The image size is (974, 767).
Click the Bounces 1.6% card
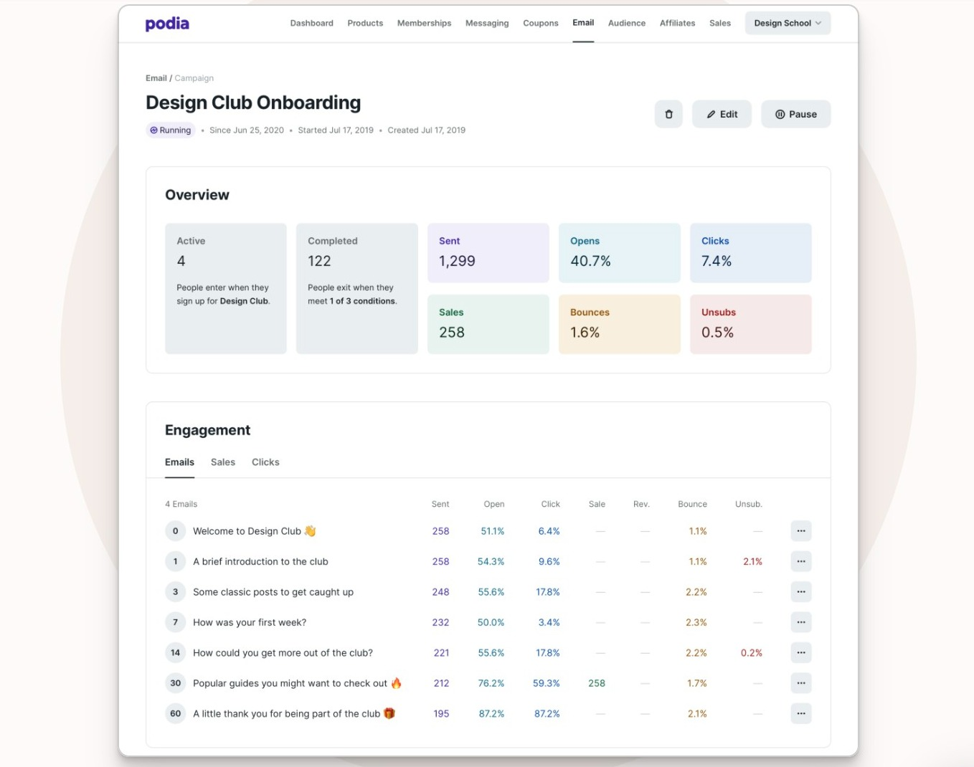[620, 324]
